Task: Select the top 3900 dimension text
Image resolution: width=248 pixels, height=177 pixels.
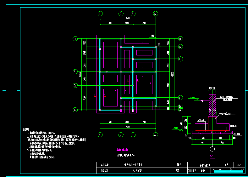Action: (144, 23)
